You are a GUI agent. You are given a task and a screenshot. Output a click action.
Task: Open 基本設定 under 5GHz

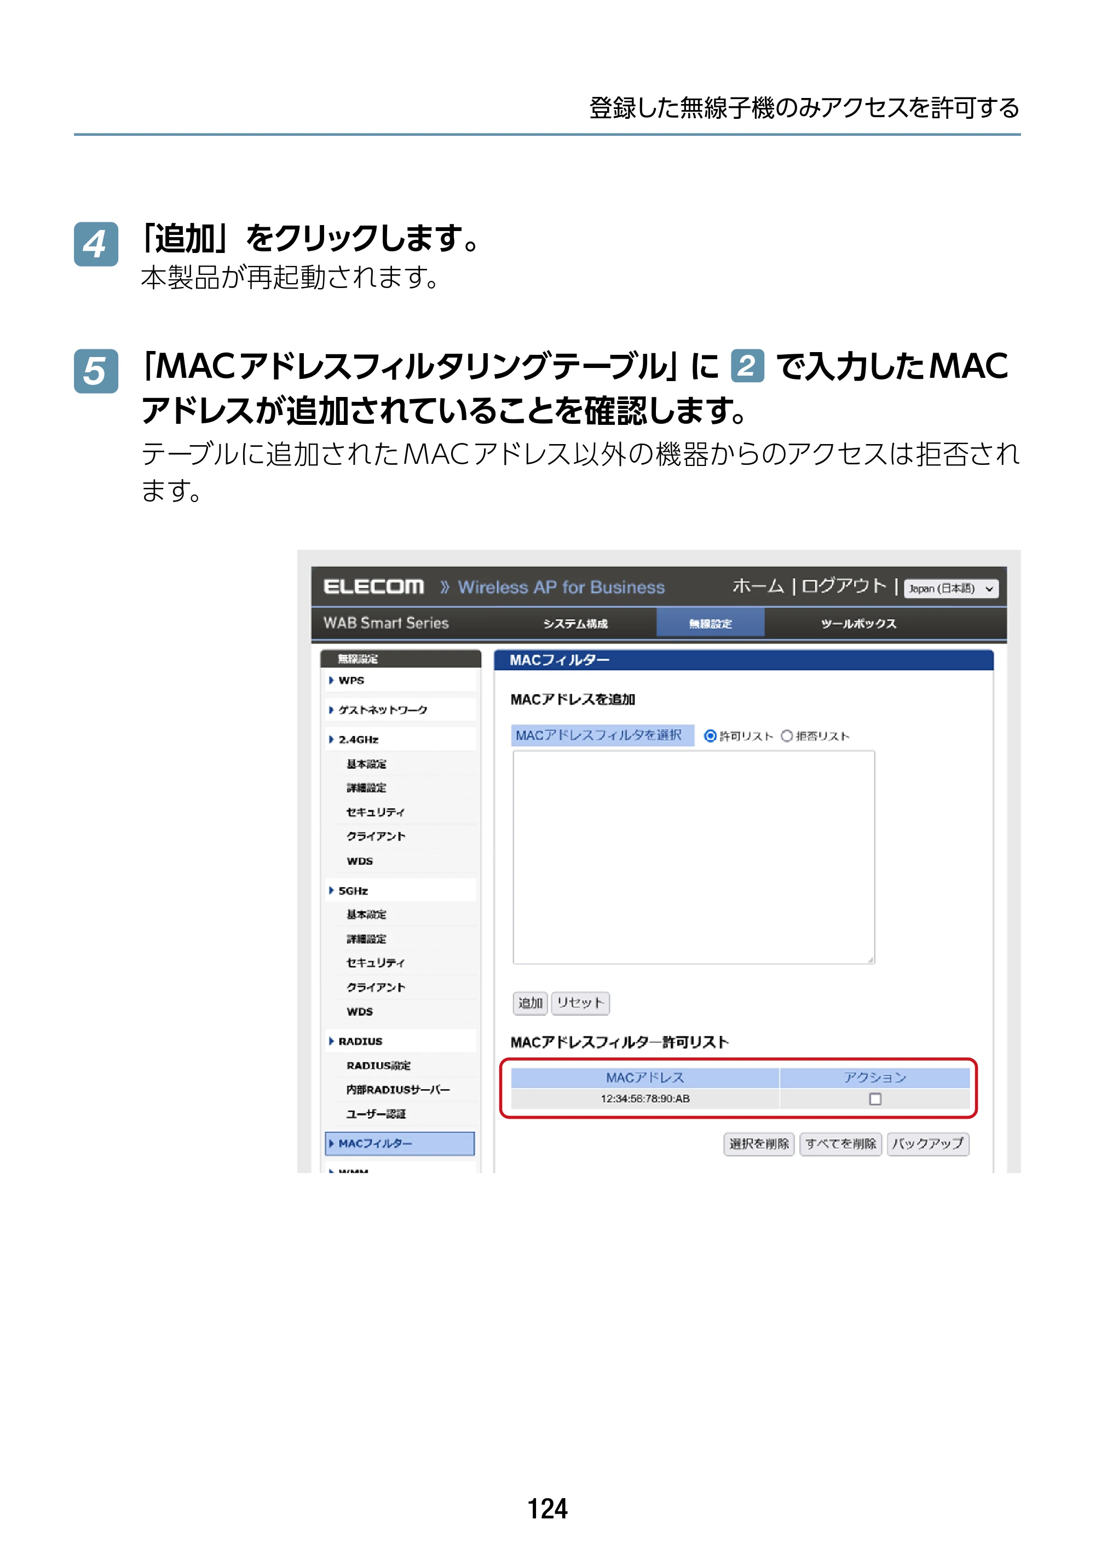coord(366,914)
